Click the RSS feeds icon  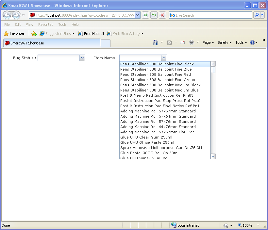[169, 42]
